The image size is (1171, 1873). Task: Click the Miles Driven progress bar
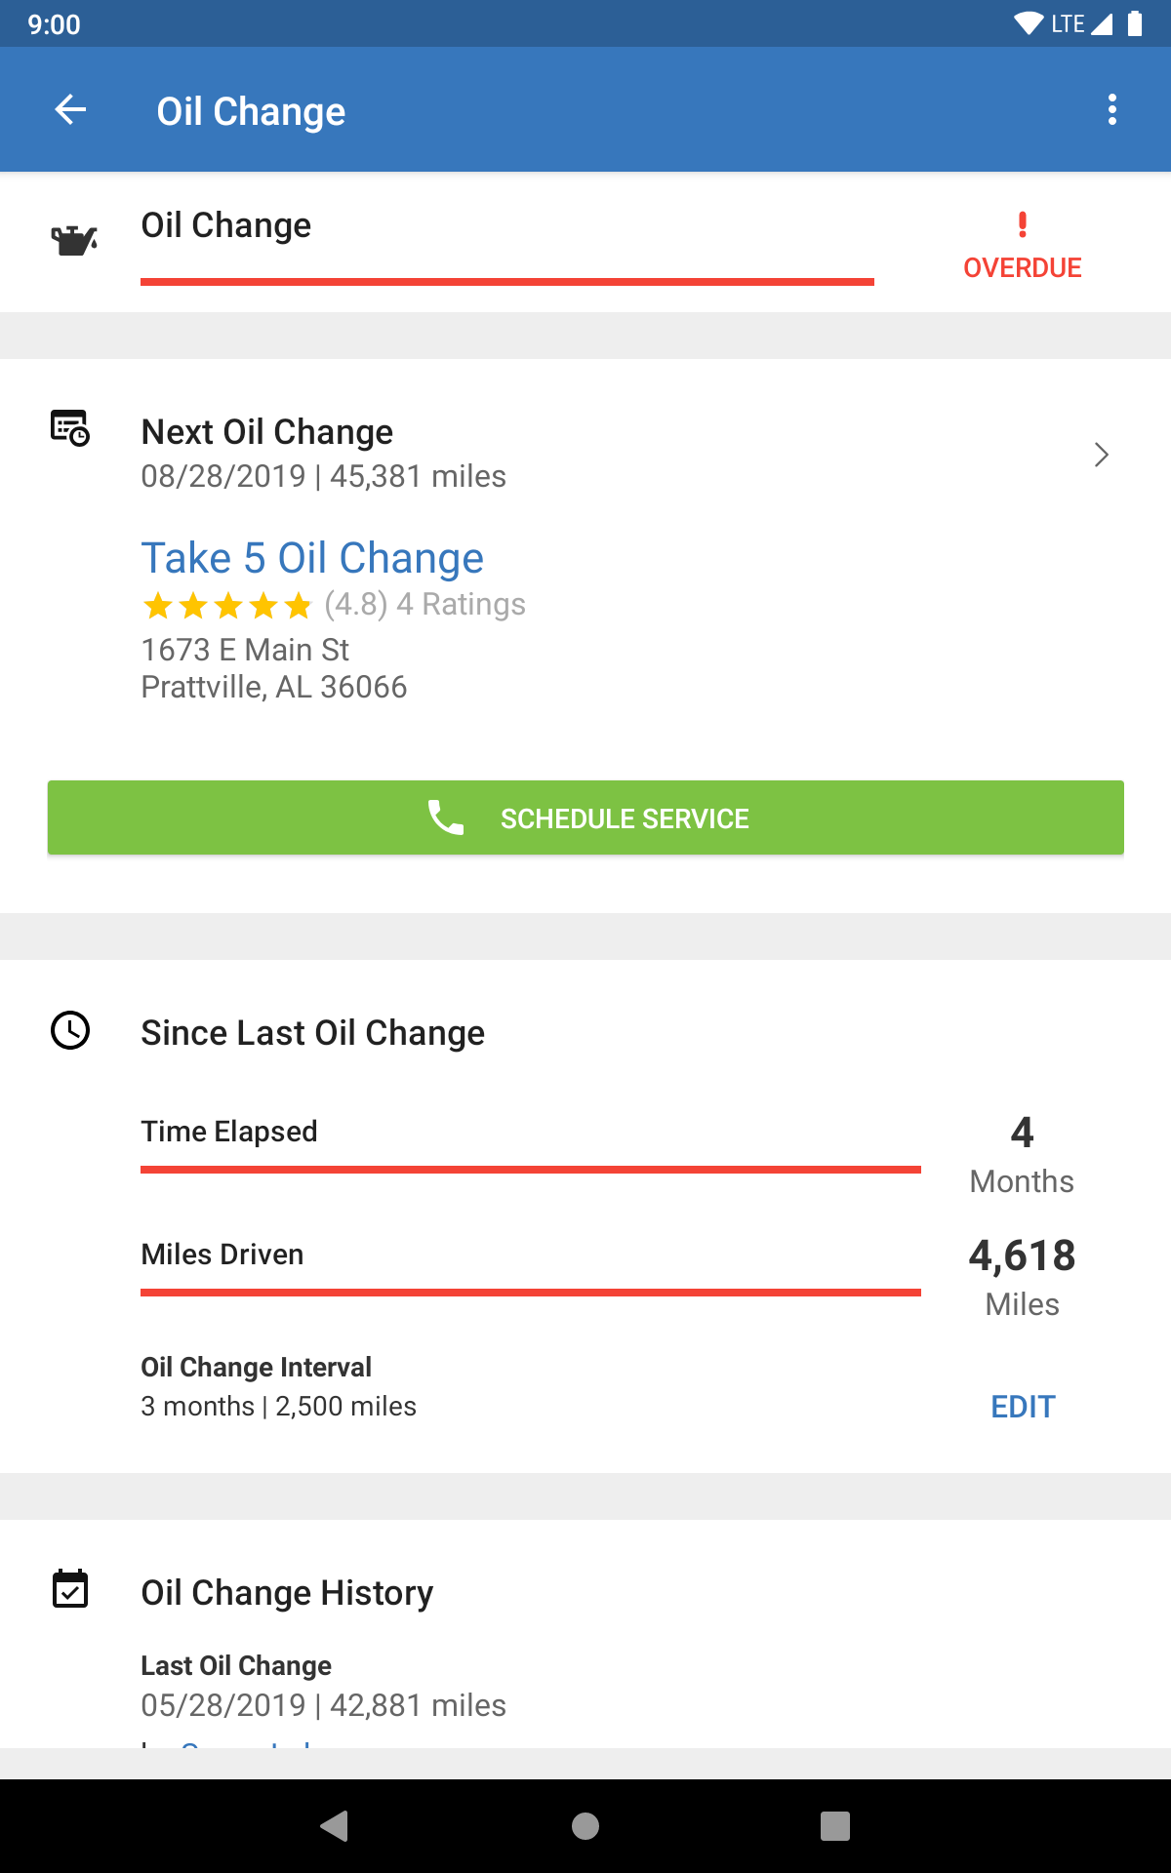pos(530,1293)
